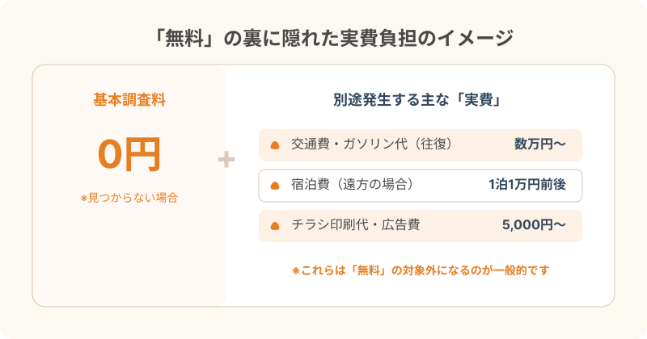Click the main title about 実費負担のイメージ
Image resolution: width=647 pixels, height=339 pixels.
coord(323,38)
